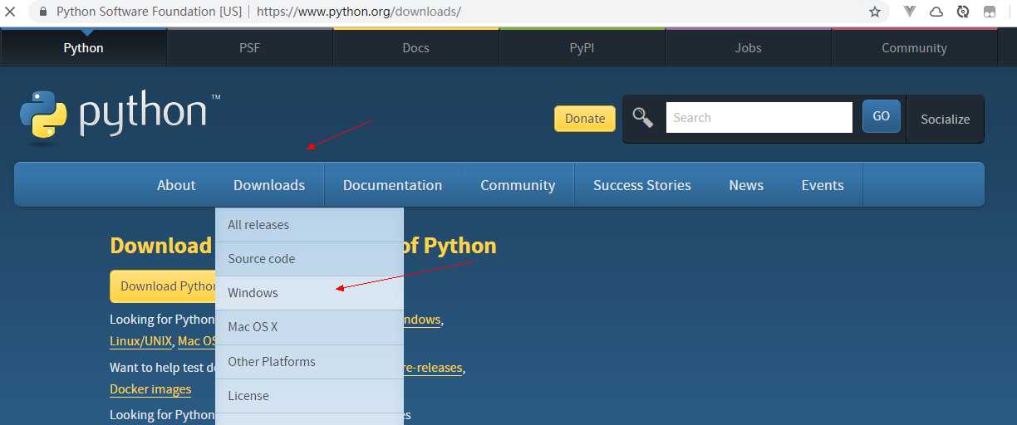Image resolution: width=1017 pixels, height=425 pixels.
Task: Open the cloud browser extension icon
Action: coord(936,12)
